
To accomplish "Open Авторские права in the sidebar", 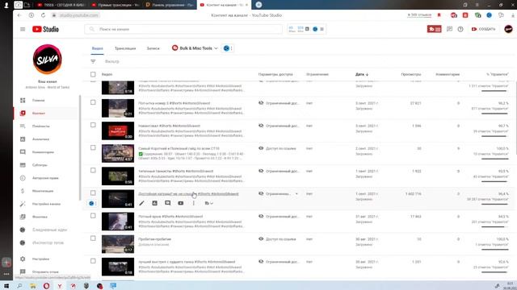I will tap(46, 178).
